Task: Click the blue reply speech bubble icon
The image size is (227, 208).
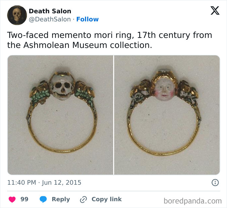Action: click(44, 199)
